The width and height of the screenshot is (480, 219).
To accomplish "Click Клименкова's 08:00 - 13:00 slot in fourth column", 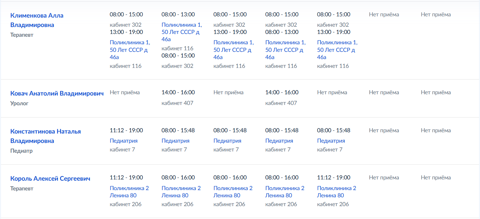I will pos(282,32).
